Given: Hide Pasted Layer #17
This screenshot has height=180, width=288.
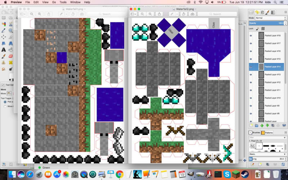Looking at the screenshot, I should 251,43.
